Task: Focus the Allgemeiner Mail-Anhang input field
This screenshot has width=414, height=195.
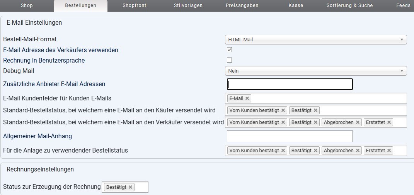Action: tap(290, 136)
